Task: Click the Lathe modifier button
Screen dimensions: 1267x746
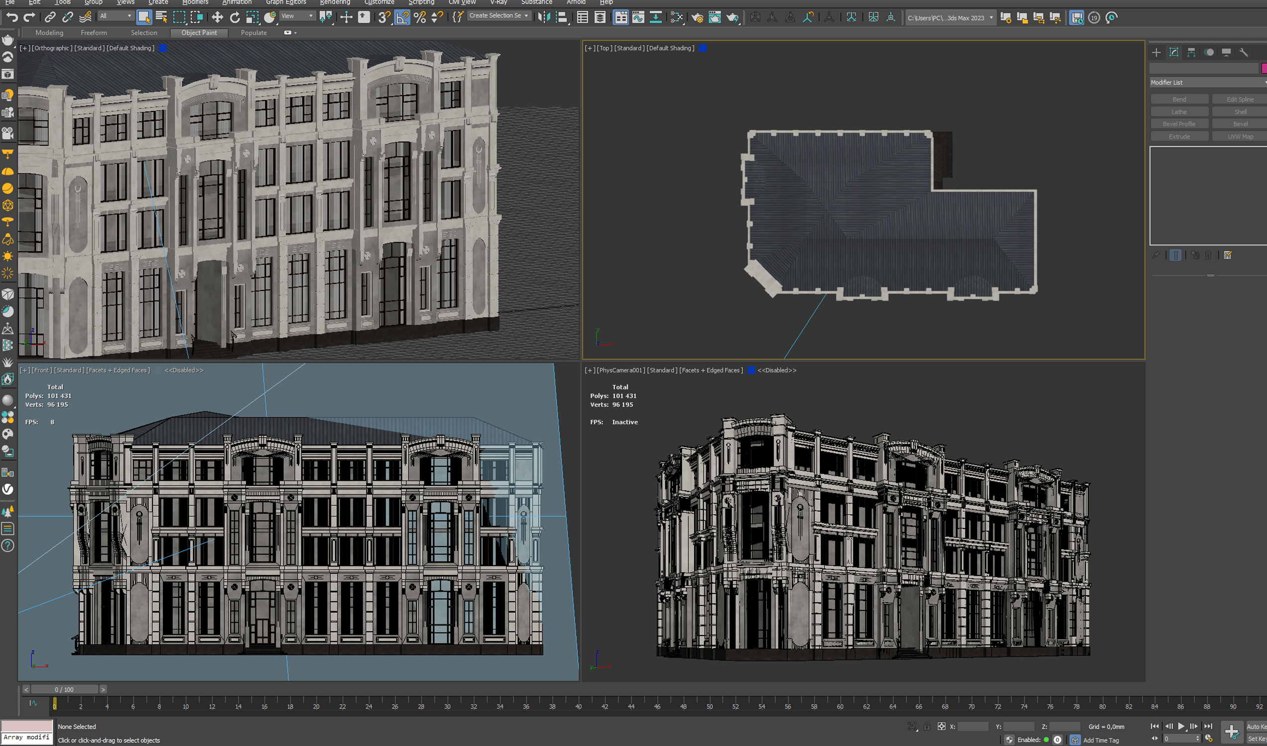Action: tap(1179, 112)
